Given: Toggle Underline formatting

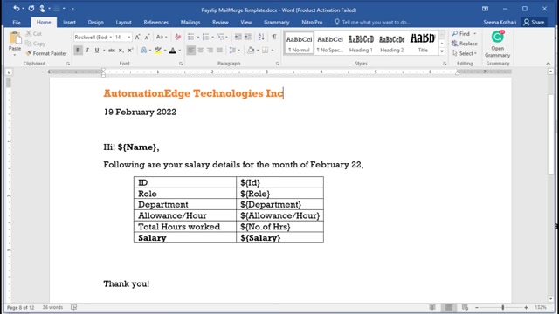Looking at the screenshot, I should (97, 51).
